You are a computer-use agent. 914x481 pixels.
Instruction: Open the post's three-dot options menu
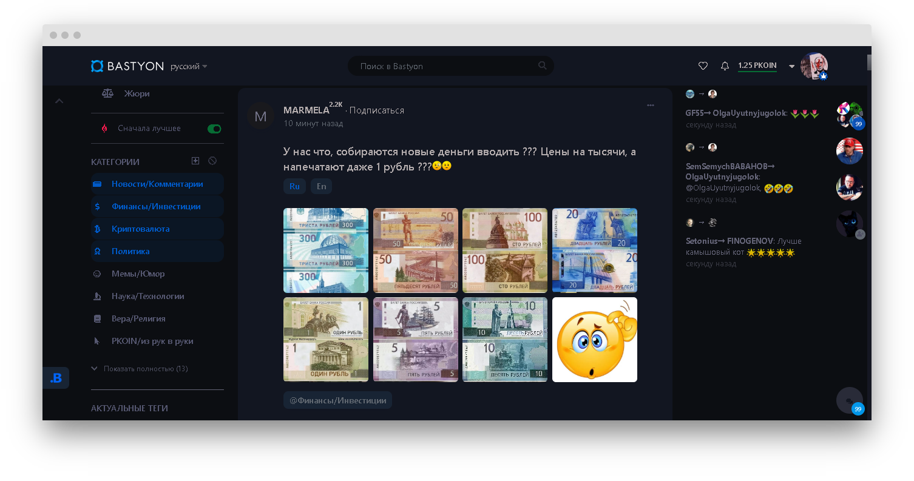pyautogui.click(x=651, y=105)
